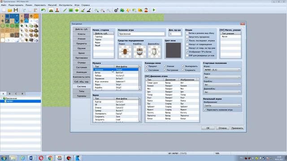Switch to Map editing mode icon
Image resolution: width=287 pixels, height=161 pixels.
pos(51,10)
